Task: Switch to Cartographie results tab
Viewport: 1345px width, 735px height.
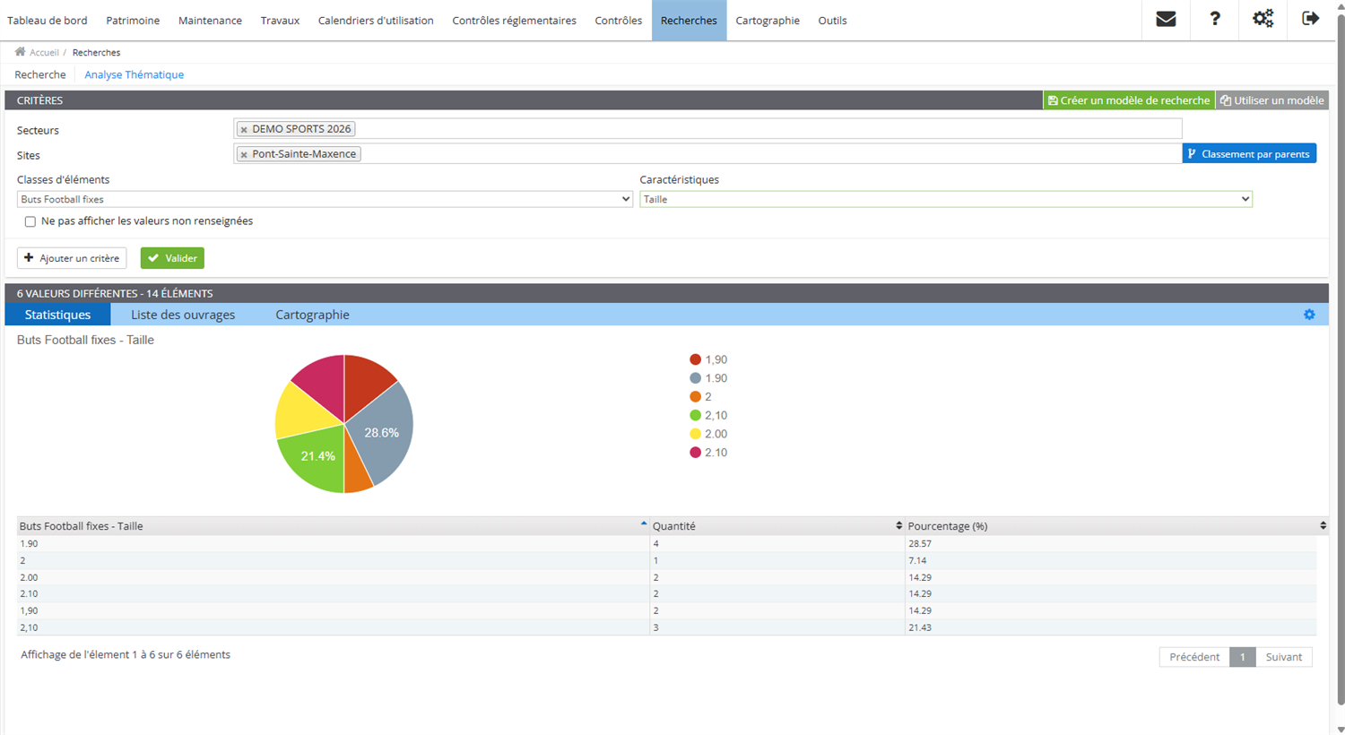Action: (312, 315)
